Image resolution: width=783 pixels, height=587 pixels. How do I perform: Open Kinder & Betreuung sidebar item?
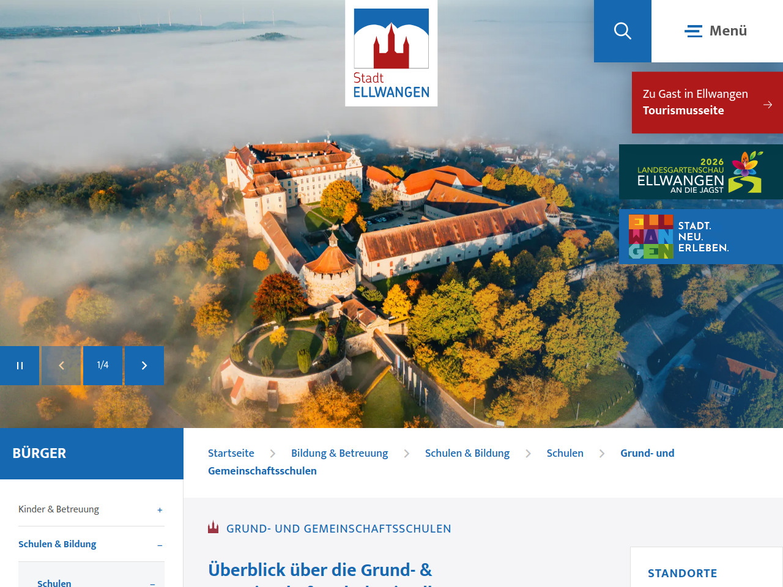59,509
